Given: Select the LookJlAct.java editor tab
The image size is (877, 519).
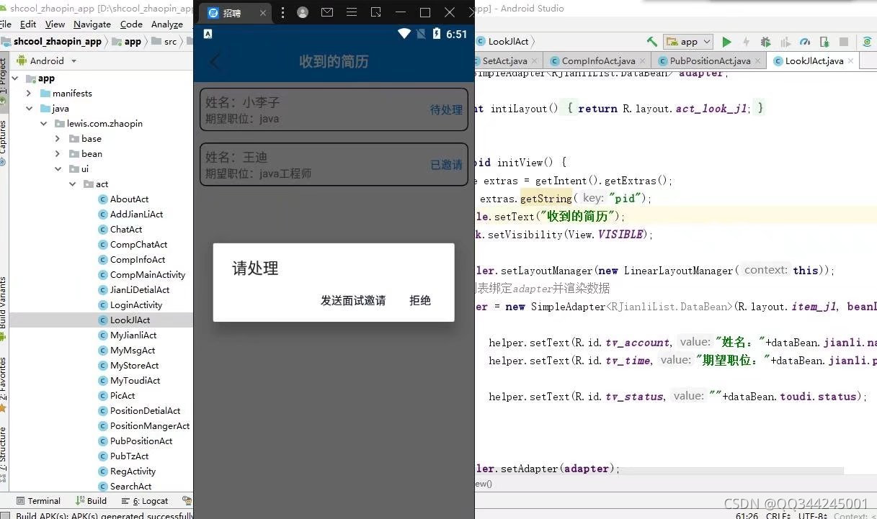Looking at the screenshot, I should point(814,61).
